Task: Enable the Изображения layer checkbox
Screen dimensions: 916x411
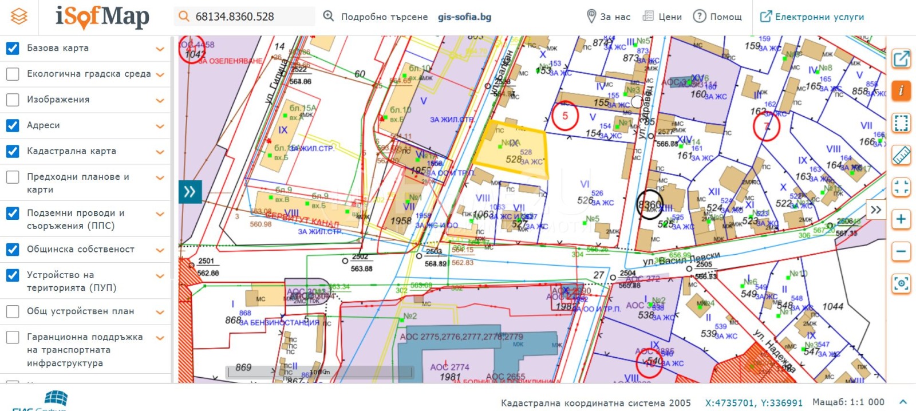Action: pyautogui.click(x=13, y=100)
